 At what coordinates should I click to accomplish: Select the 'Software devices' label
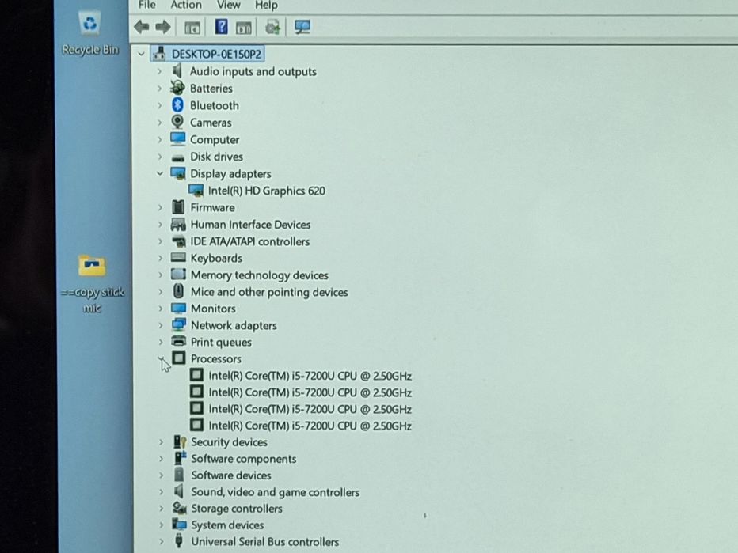click(x=231, y=475)
